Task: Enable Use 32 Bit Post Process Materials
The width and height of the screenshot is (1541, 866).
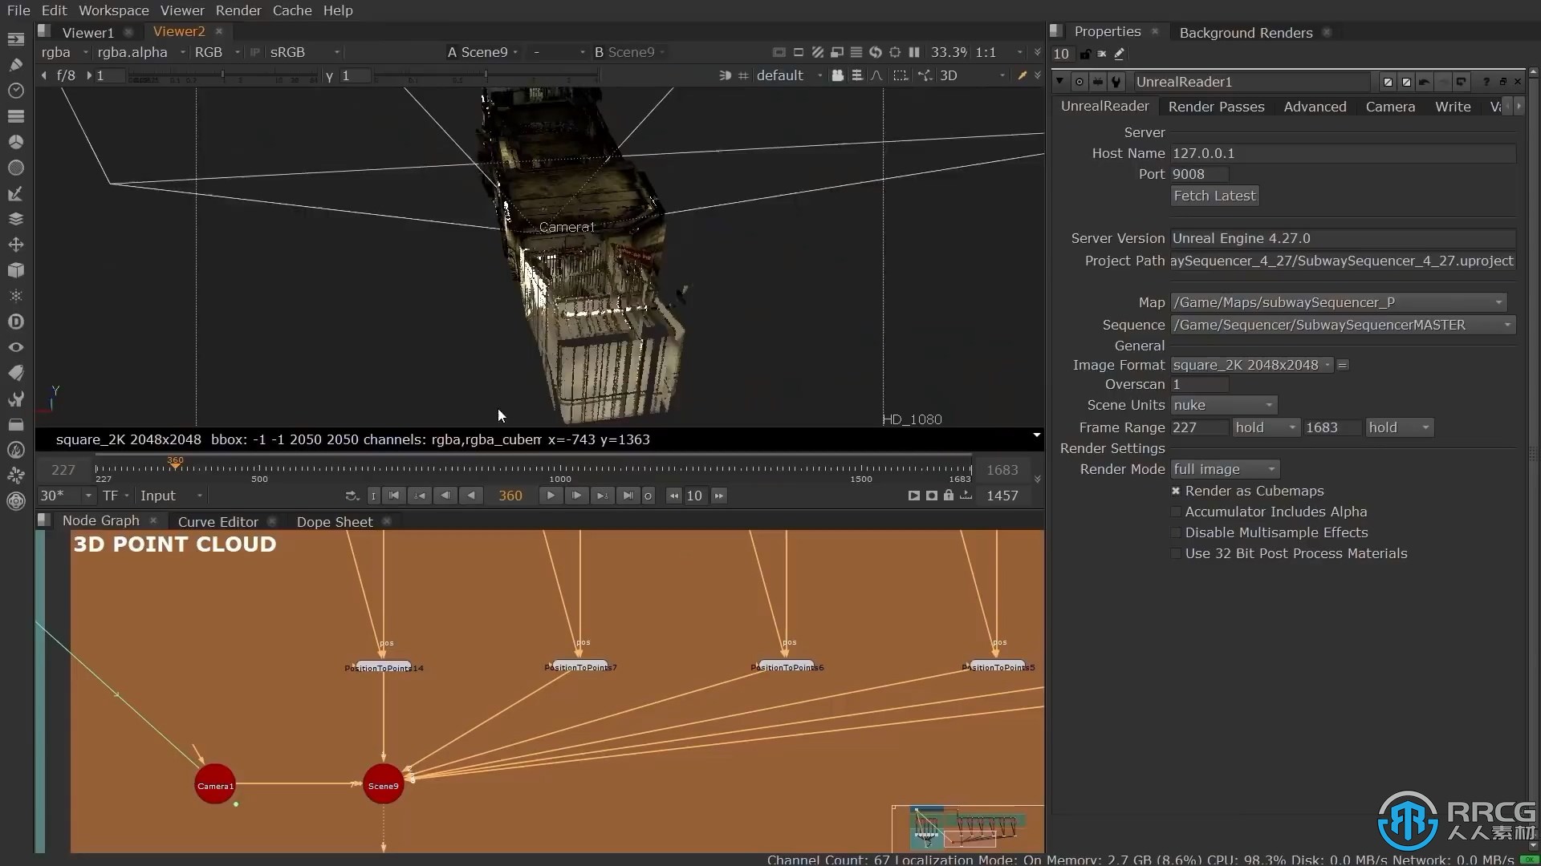Action: (1176, 553)
